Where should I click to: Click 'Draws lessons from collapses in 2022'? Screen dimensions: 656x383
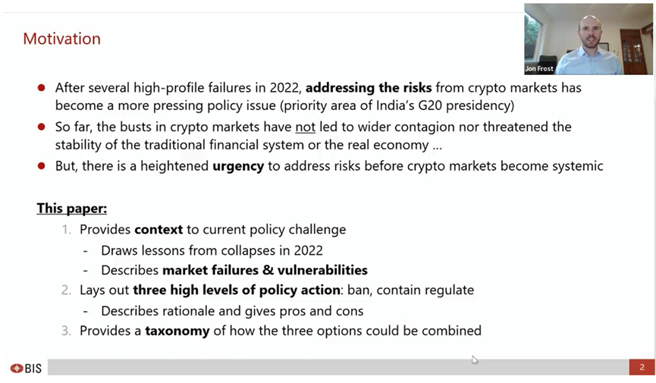click(x=212, y=250)
